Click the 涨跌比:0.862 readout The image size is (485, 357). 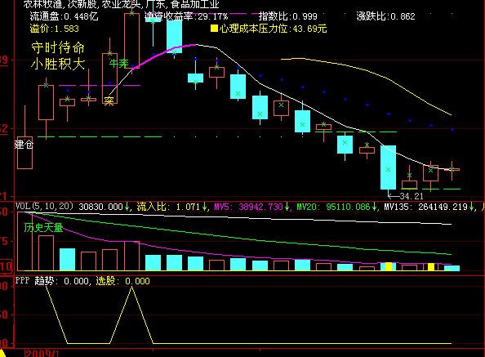[x=385, y=16]
